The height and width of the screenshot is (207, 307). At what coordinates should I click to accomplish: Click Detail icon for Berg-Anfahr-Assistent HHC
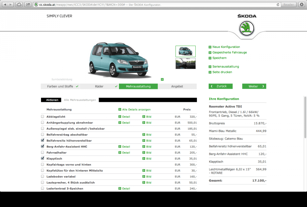point(120,146)
